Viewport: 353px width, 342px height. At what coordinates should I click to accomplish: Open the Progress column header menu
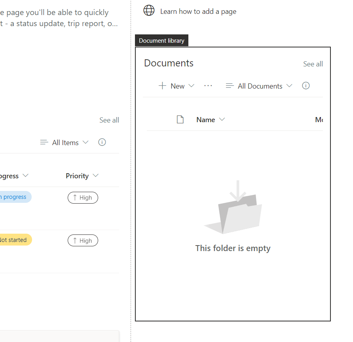[14, 176]
